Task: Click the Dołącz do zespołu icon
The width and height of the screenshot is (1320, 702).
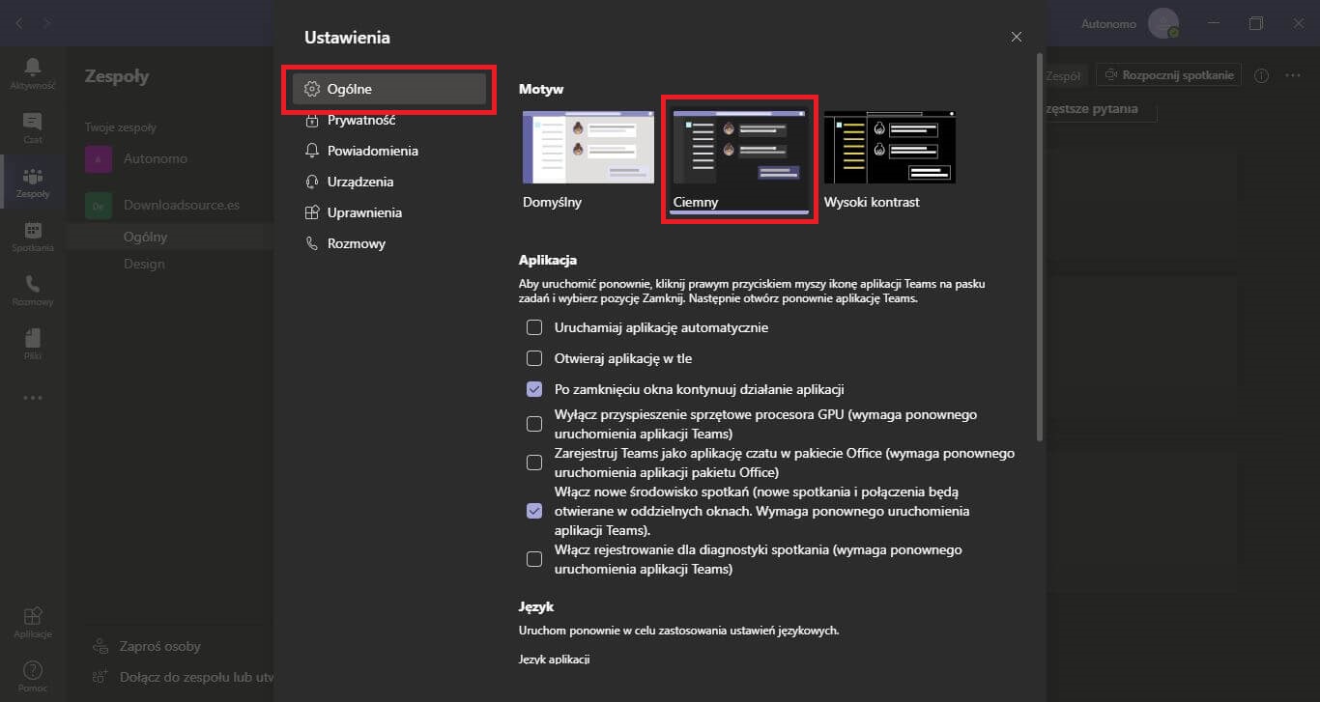Action: tap(100, 677)
